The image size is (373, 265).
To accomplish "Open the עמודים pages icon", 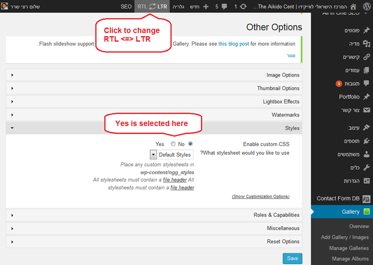I will tap(367, 70).
